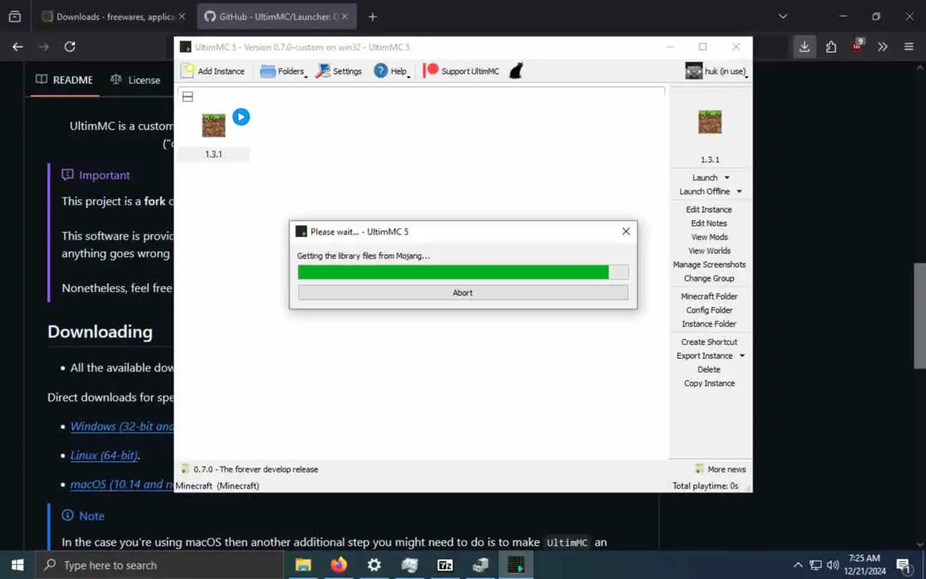
Task: Click Delete in side panel
Action: pos(709,369)
